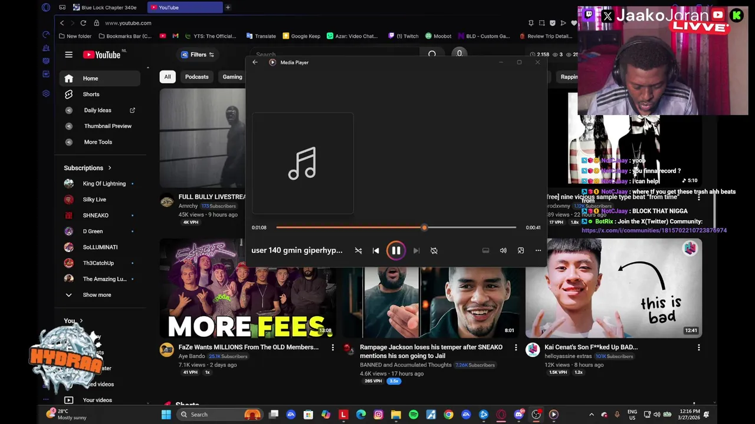755x424 pixels.
Task: Go back in Media Player
Action: pyautogui.click(x=255, y=62)
